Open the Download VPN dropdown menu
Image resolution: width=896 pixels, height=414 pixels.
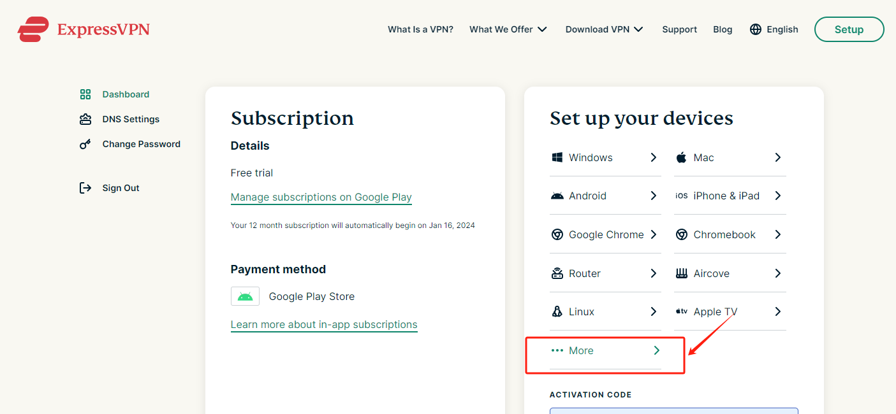point(605,29)
